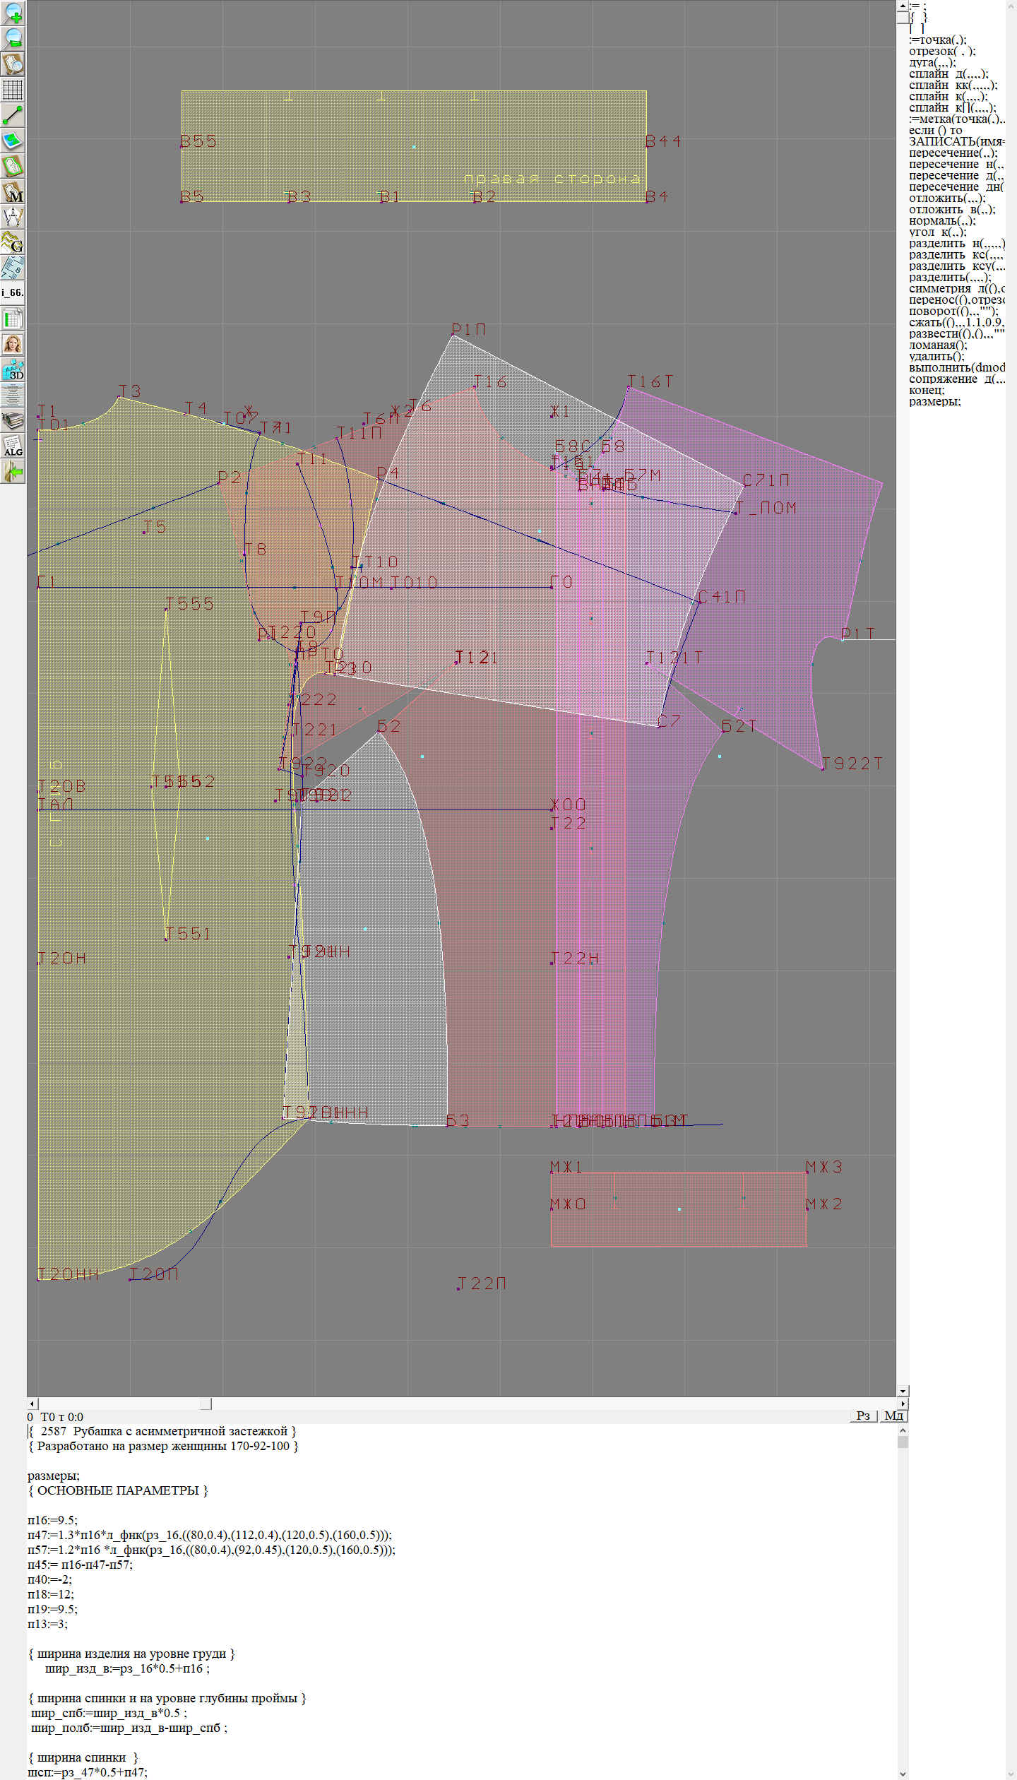Open the green-column table icon
Image resolution: width=1017 pixels, height=1780 pixels.
coord(13,319)
